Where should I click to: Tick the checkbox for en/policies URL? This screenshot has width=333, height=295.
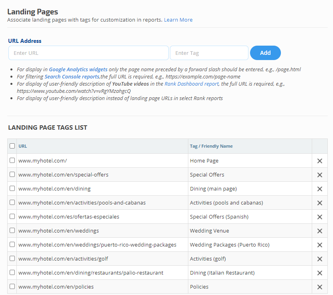[x=12, y=287]
